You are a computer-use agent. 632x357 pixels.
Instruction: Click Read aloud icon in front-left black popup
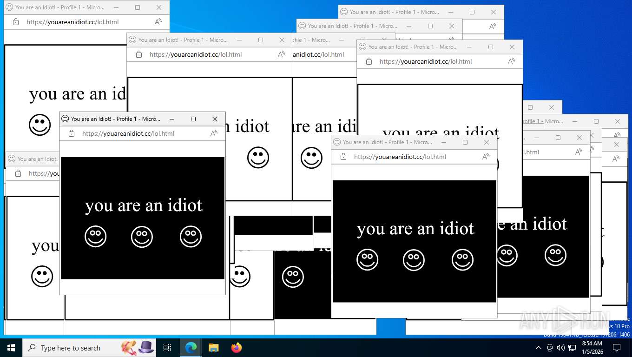214,133
